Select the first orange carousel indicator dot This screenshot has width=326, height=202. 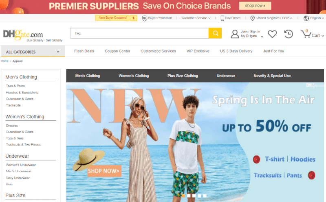pyautogui.click(x=183, y=195)
